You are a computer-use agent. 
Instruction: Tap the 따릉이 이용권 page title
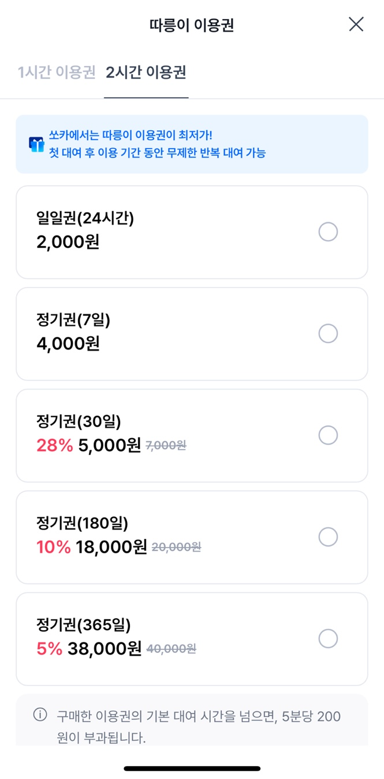(x=191, y=25)
